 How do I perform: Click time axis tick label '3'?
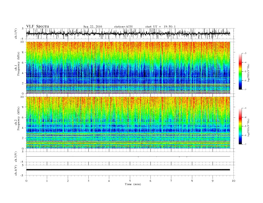point(88,181)
